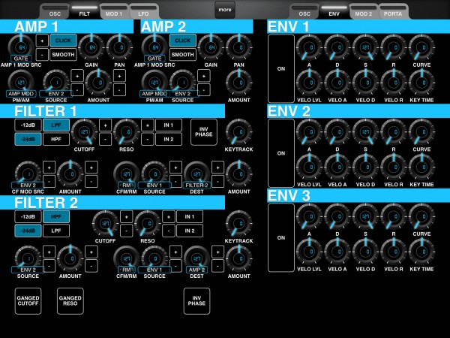Image resolution: width=450 pixels, height=338 pixels.
Task: Select HPF type in FILTER 2
Action: (x=56, y=217)
